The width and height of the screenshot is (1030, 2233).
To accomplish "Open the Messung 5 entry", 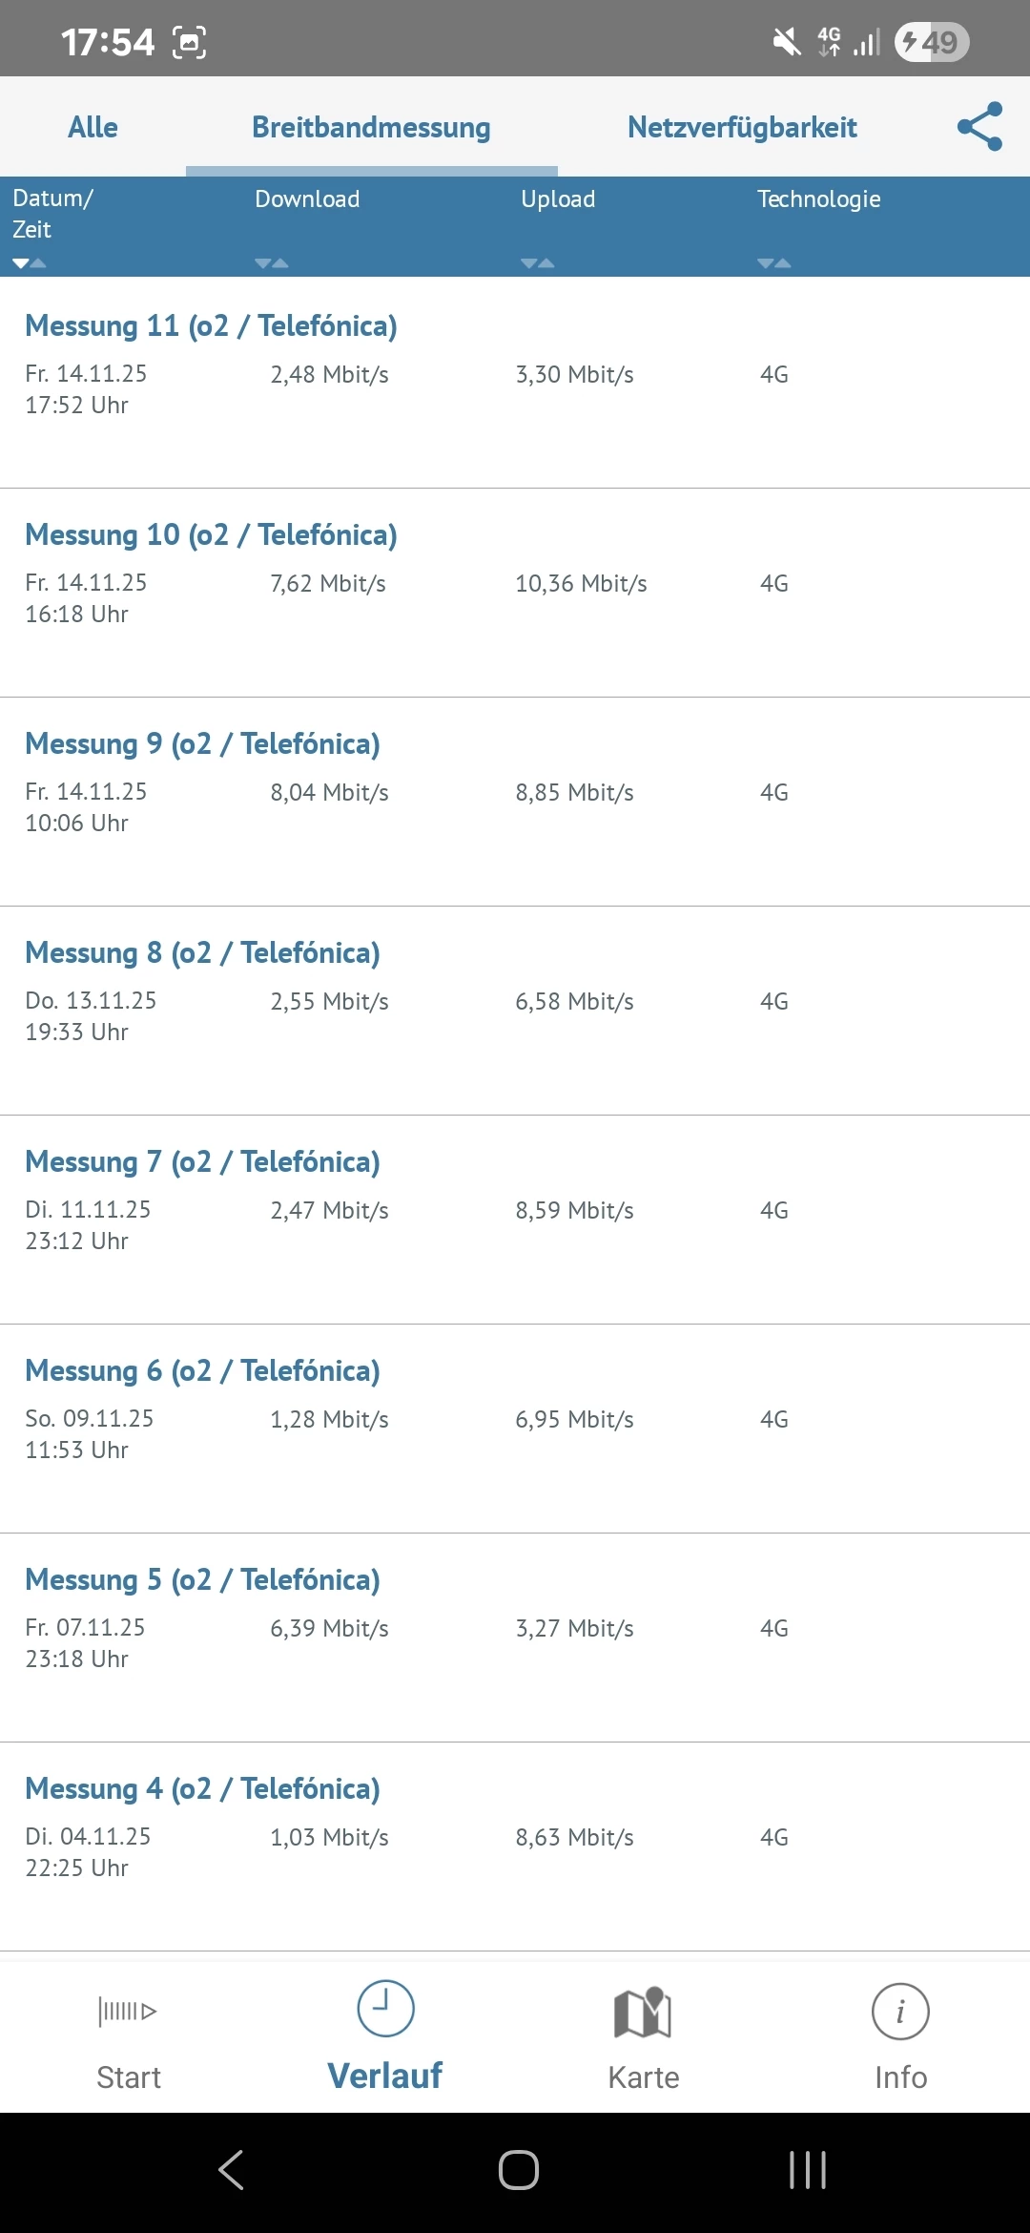I will pos(202,1580).
